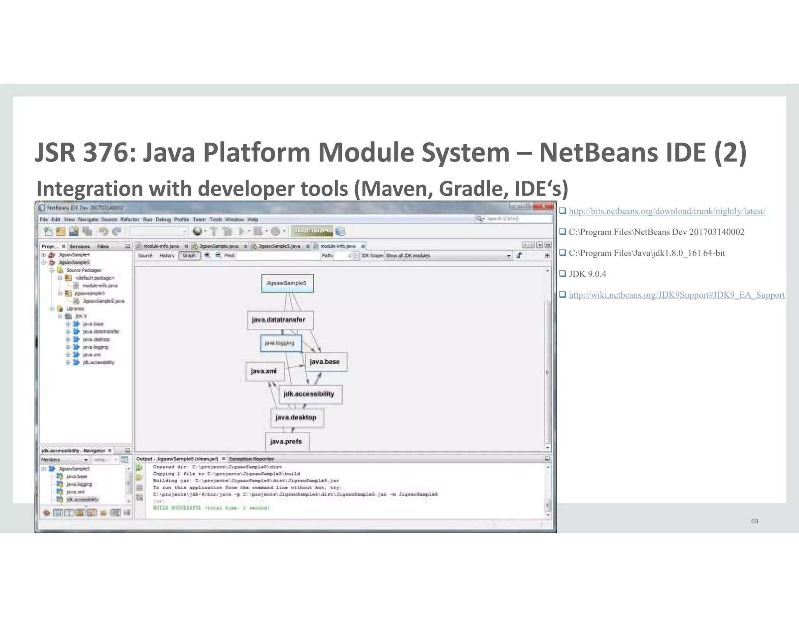Select the jdk.accessibility graph node
Screen dimensions: 799x617
click(311, 394)
